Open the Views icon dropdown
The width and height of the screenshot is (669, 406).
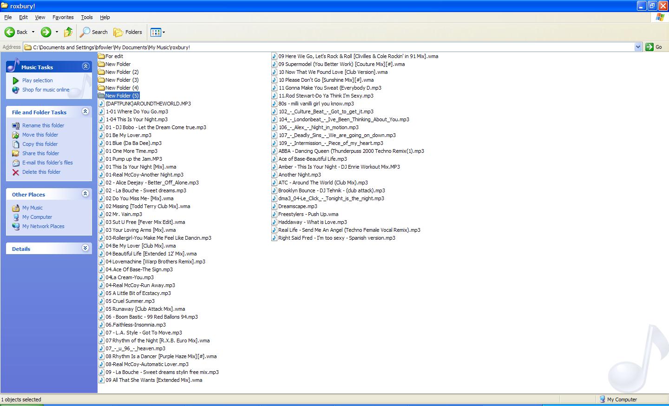157,32
